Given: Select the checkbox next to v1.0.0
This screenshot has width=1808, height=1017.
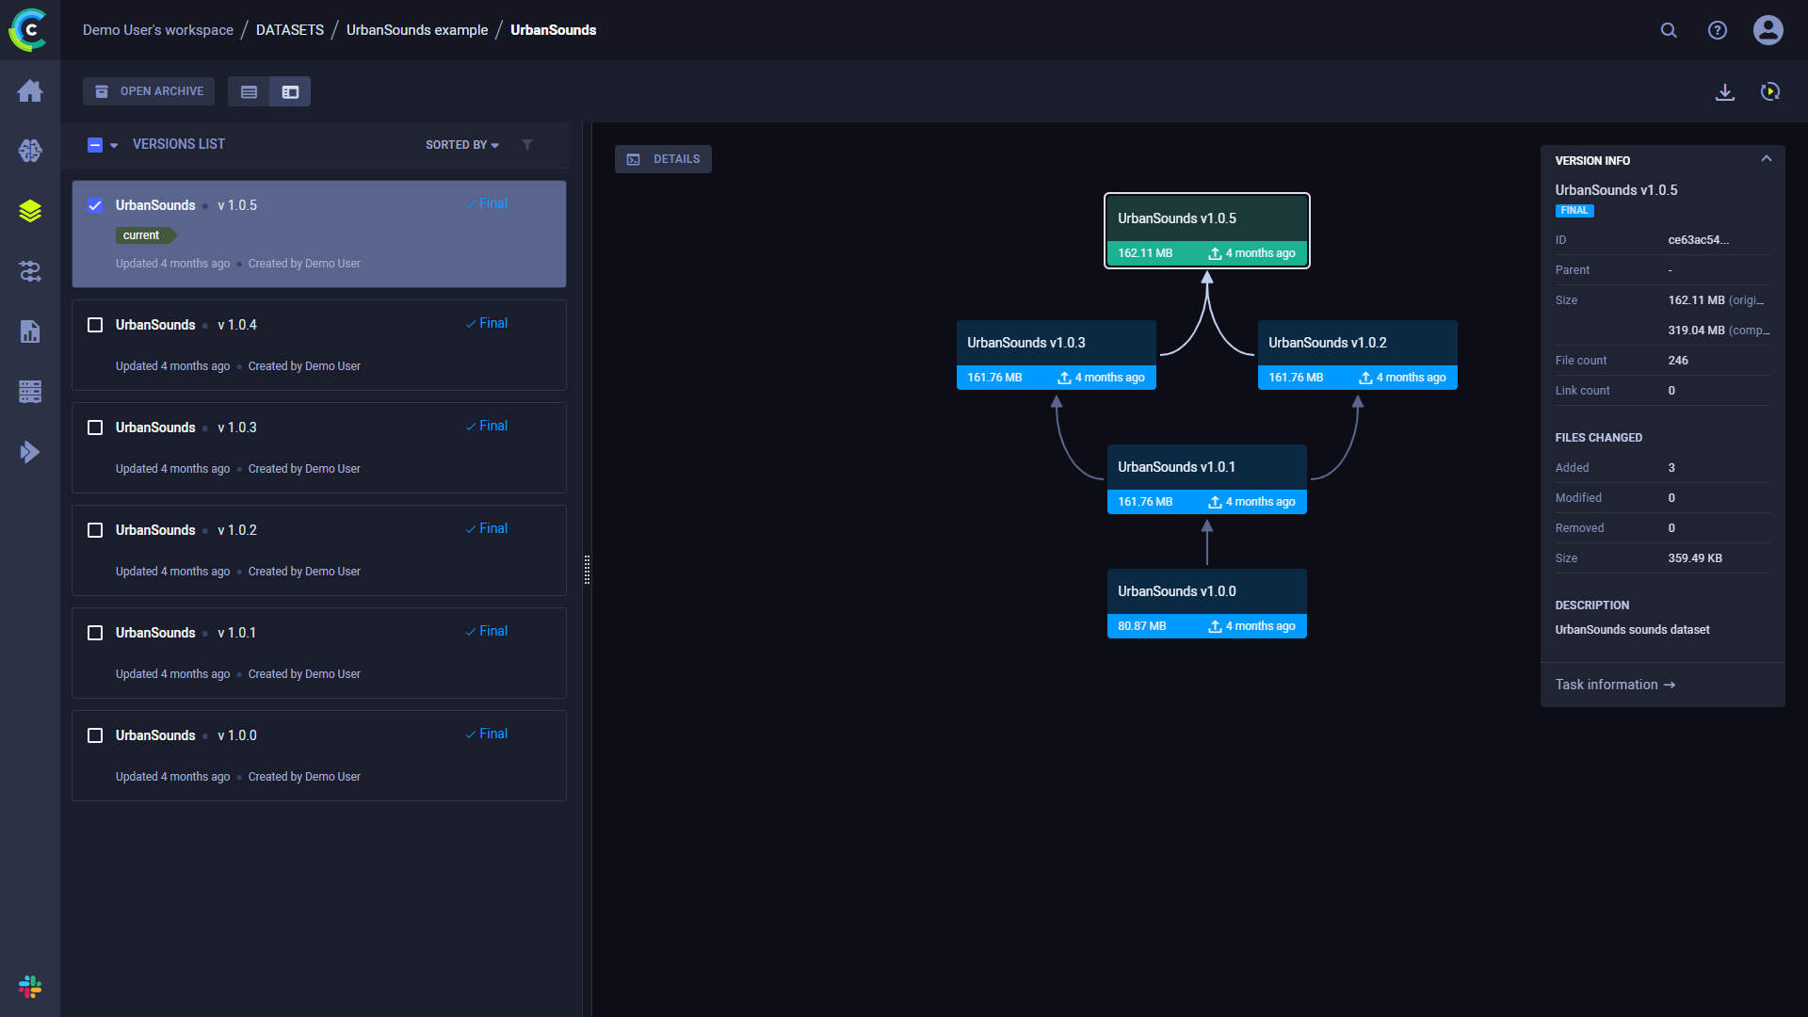Looking at the screenshot, I should coord(95,735).
